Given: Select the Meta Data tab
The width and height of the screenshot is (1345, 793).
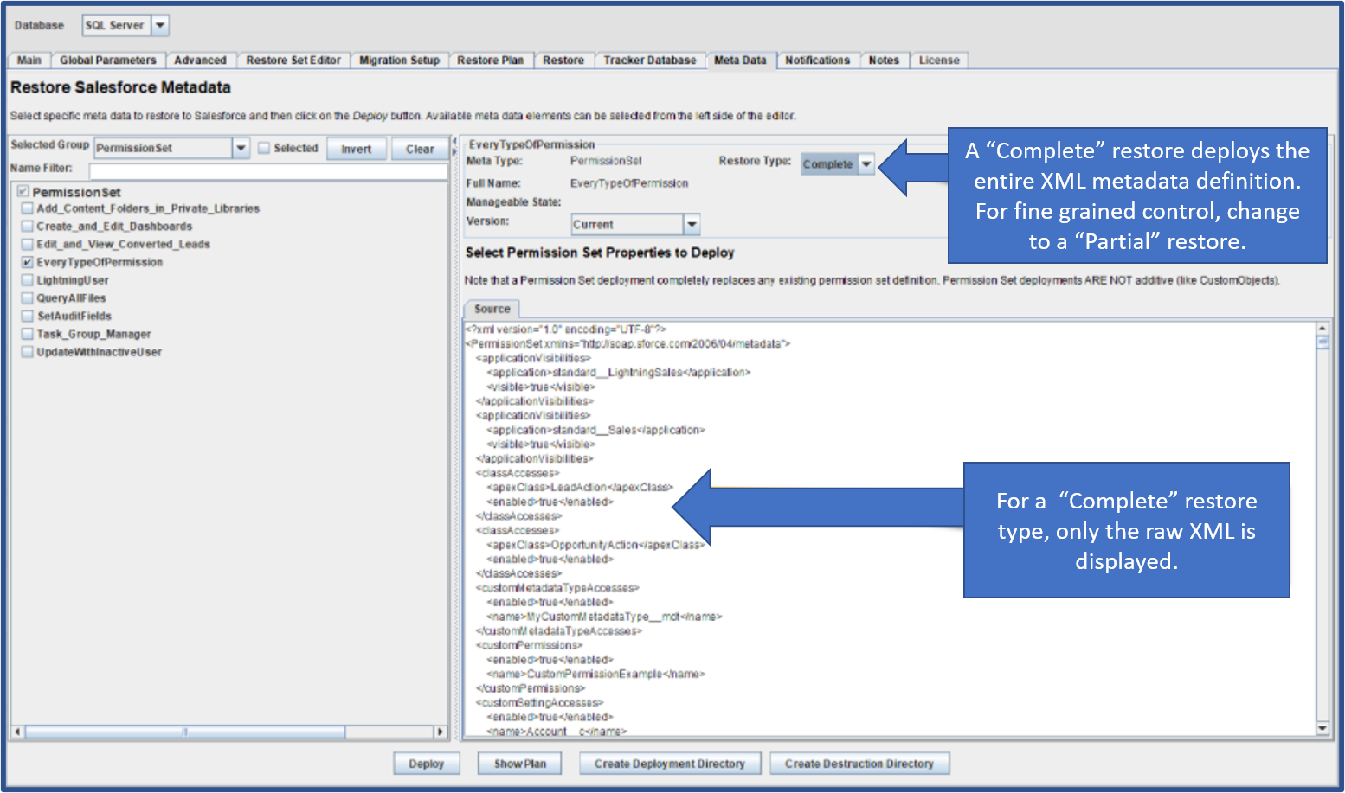Looking at the screenshot, I should (740, 61).
